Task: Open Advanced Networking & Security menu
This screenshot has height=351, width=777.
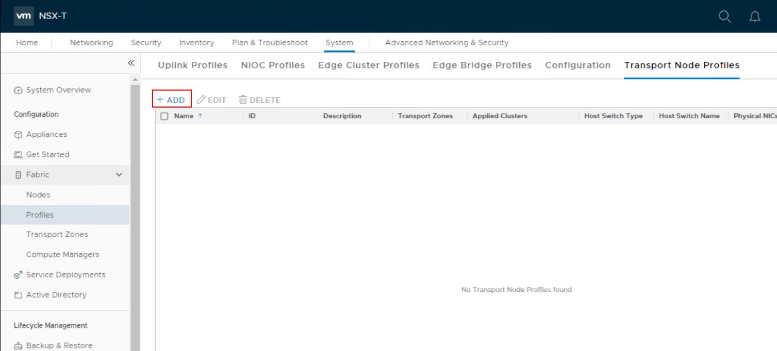Action: point(447,43)
